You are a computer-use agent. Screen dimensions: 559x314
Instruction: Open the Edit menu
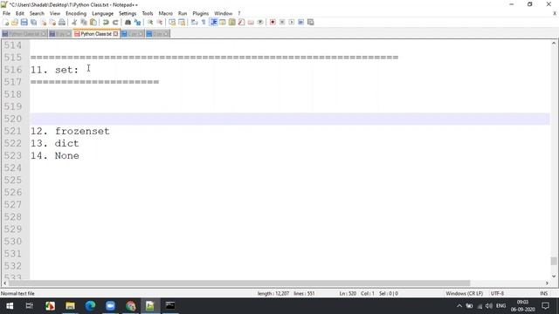(x=20, y=13)
